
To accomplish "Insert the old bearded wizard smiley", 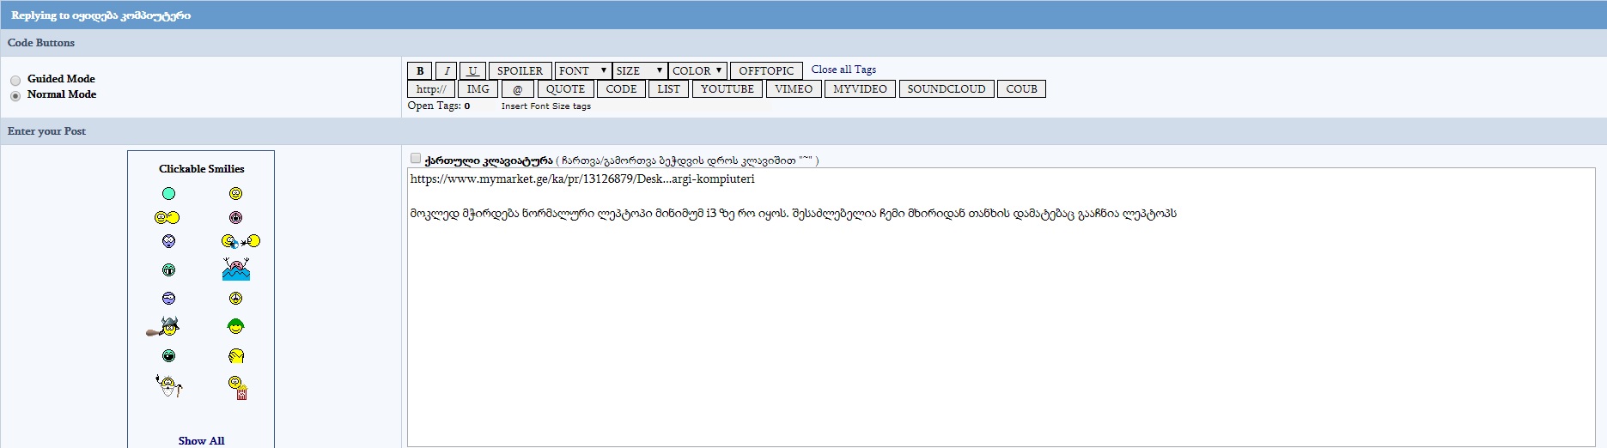I will [x=168, y=386].
